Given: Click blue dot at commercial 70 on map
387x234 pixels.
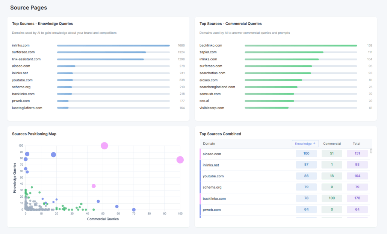Looking at the screenshot, I should [x=134, y=210].
